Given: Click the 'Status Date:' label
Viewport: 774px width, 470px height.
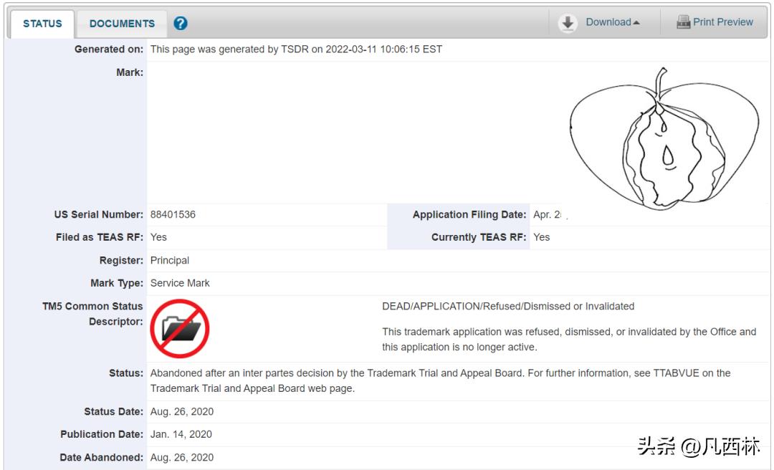Looking at the screenshot, I should click(x=113, y=412).
